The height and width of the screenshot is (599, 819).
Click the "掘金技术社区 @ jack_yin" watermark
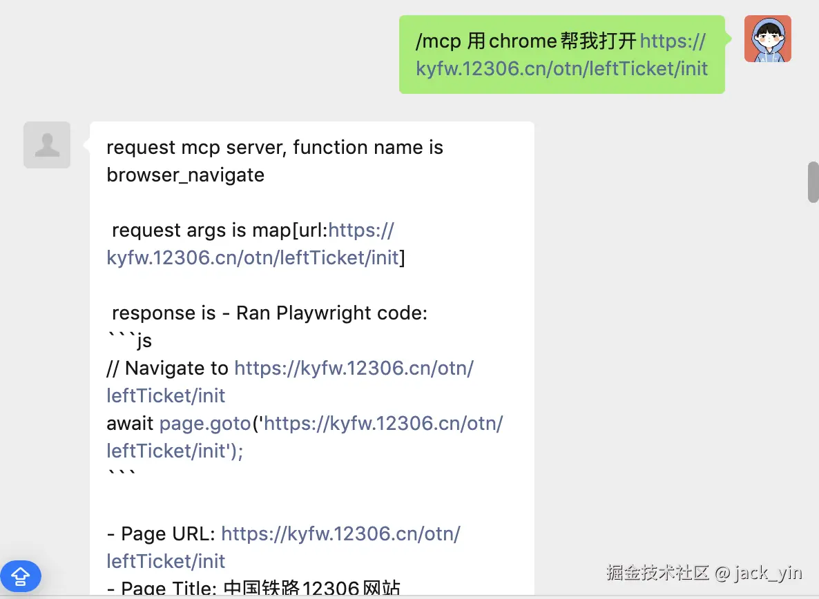(704, 572)
